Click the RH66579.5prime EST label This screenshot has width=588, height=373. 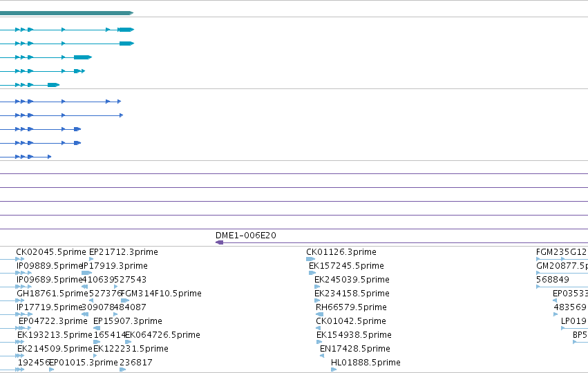coord(351,307)
